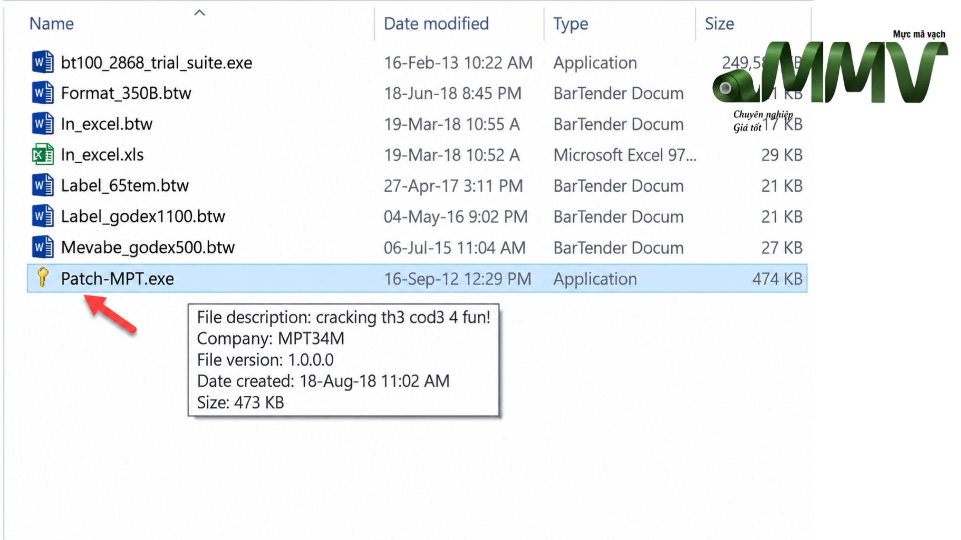The width and height of the screenshot is (961, 540).
Task: Select the file name Label_godex1100.btw
Action: (143, 217)
